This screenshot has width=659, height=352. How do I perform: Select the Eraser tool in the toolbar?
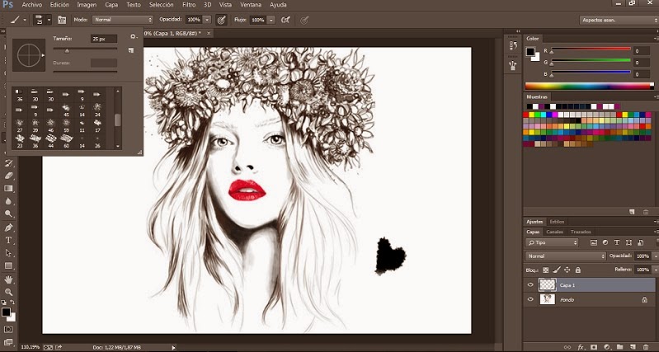coord(9,176)
